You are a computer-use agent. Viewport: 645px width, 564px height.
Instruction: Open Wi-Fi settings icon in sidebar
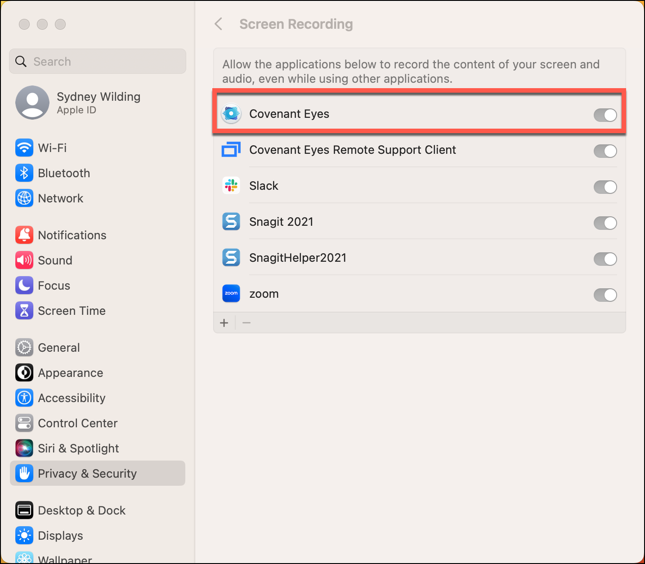pos(24,148)
